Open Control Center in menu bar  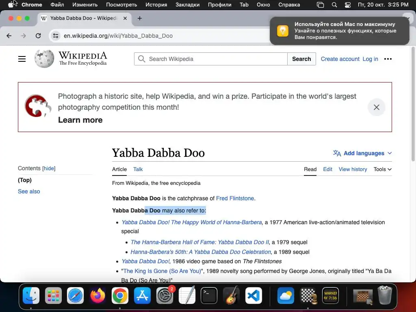pos(348,5)
